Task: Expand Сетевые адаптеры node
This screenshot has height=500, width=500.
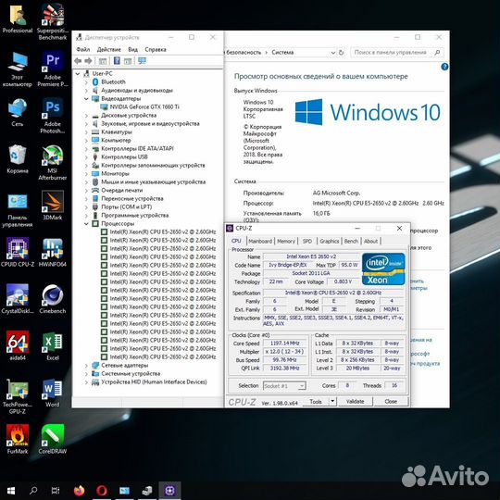Action: tap(86, 366)
